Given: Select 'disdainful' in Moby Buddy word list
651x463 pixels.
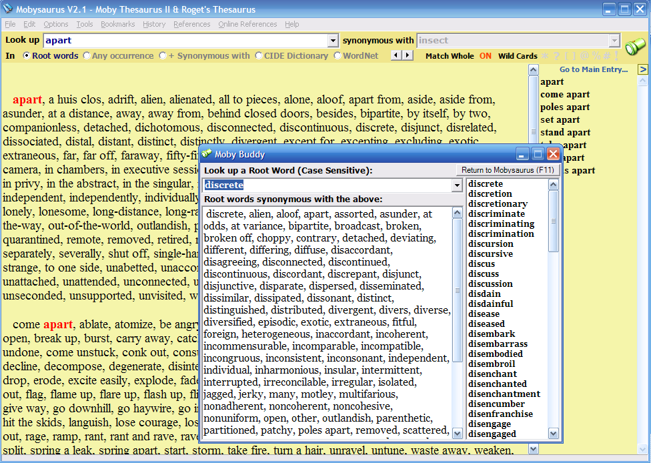Looking at the screenshot, I should 491,304.
